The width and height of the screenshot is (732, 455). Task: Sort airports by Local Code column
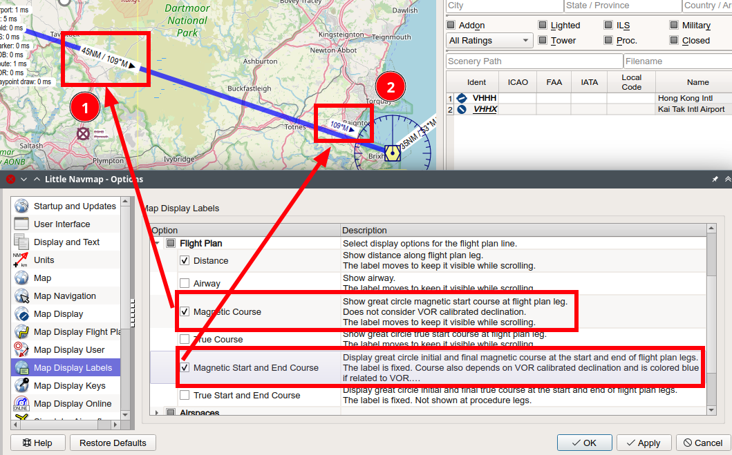(631, 82)
